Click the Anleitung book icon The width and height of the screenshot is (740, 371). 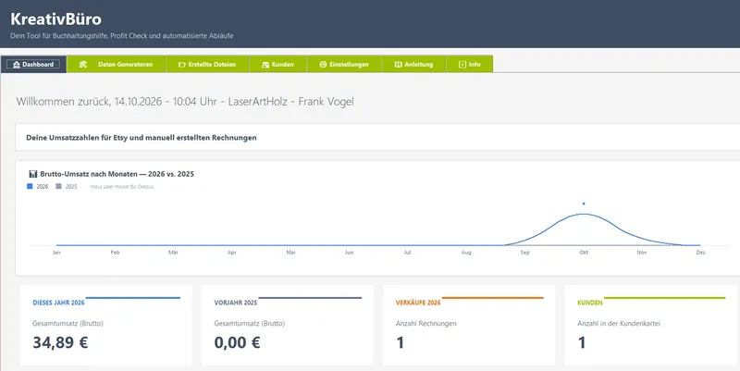[399, 64]
